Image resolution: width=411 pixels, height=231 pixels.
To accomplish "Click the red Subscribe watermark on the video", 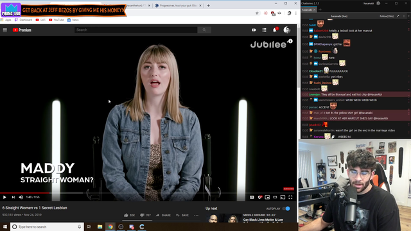I will click(x=288, y=189).
